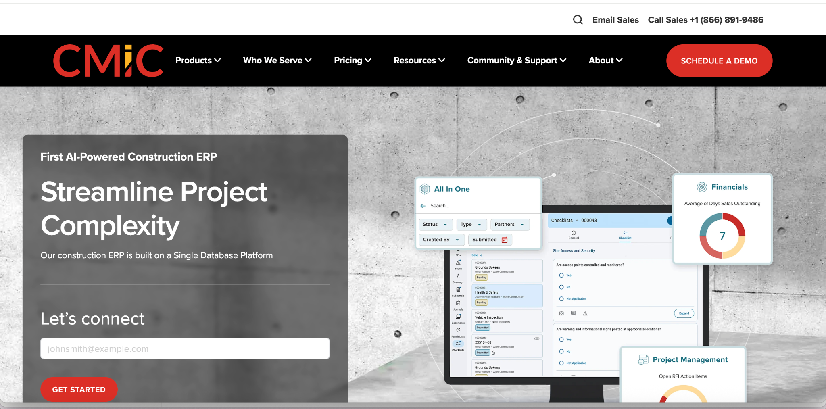Click the Date sort arrow
This screenshot has height=409, width=826.
click(481, 255)
